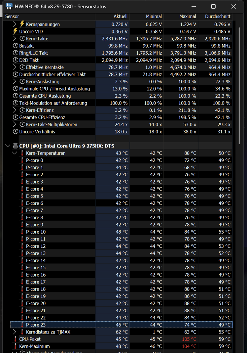
Task: Click the Kern-Effizienz clock icon
Action: coord(22,110)
